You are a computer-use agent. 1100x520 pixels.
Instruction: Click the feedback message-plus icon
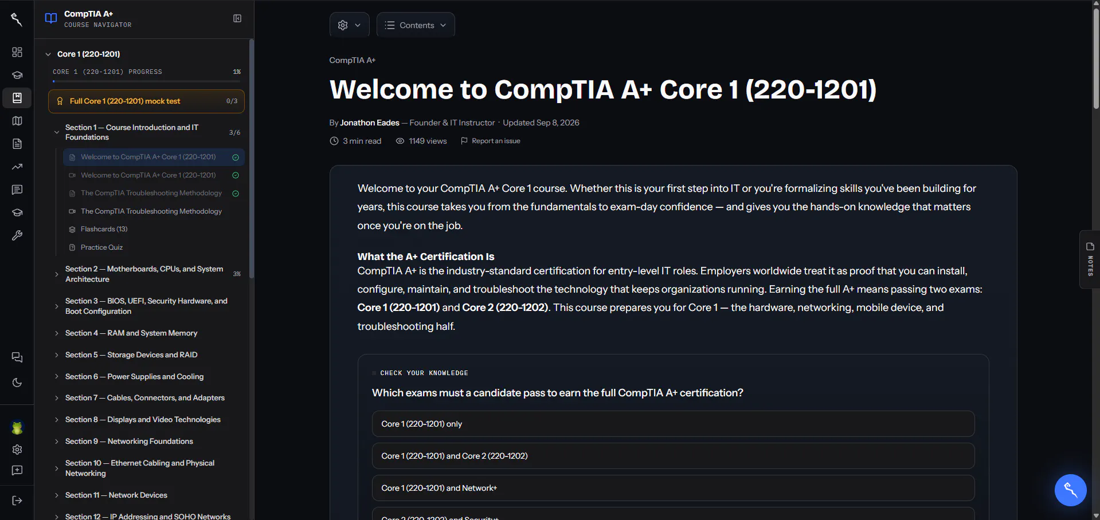(17, 470)
